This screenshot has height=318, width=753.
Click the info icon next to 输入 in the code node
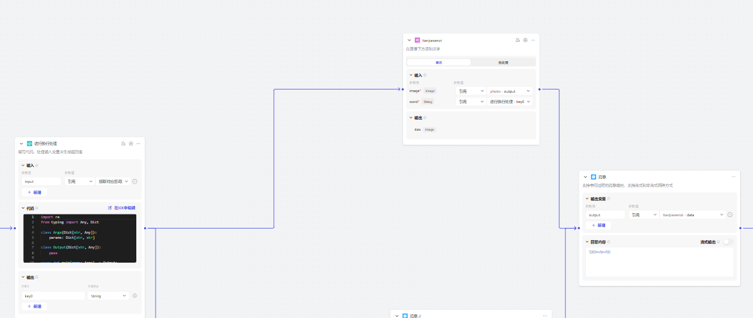point(37,165)
